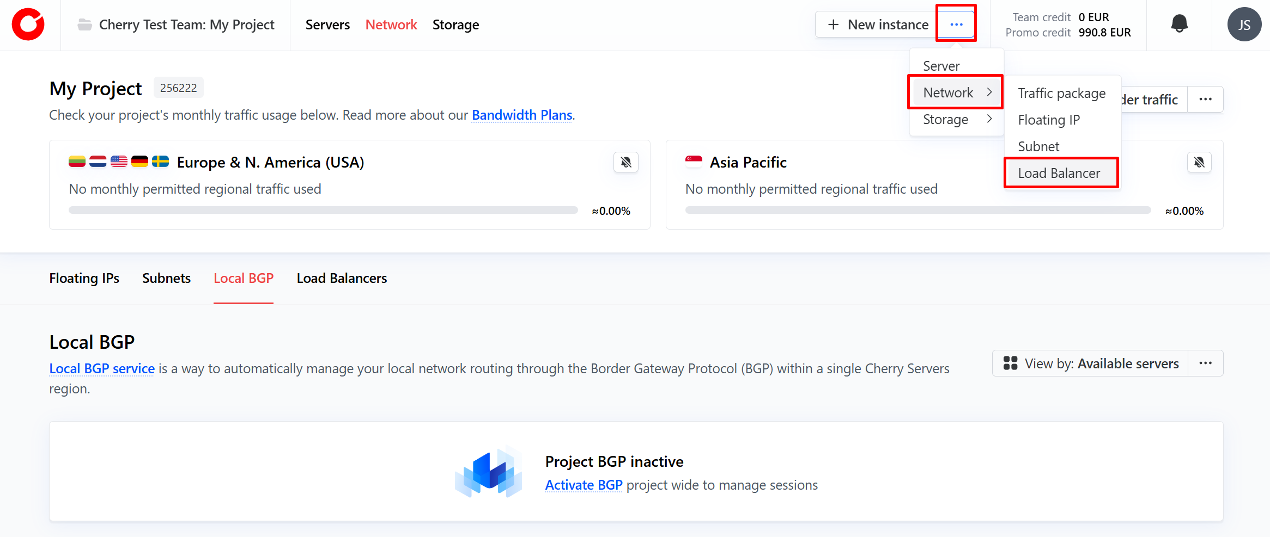This screenshot has height=537, width=1270.
Task: Click the grid icon beside View by
Action: (1010, 363)
